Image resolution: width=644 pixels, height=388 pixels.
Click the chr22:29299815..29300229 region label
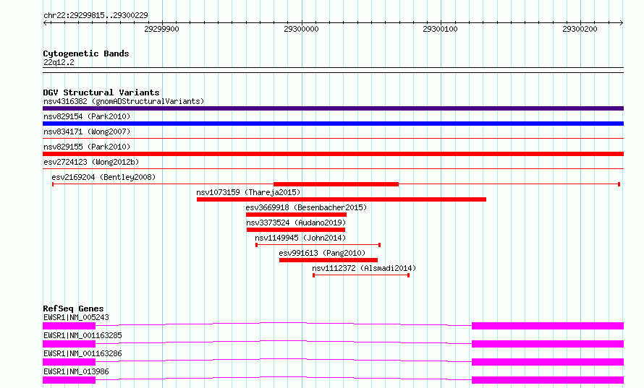point(96,15)
